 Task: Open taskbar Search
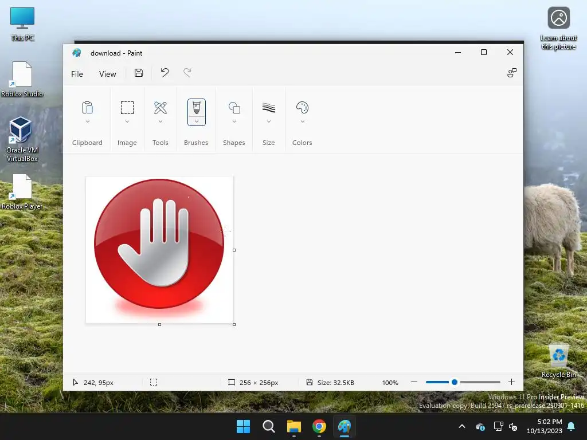tap(268, 426)
